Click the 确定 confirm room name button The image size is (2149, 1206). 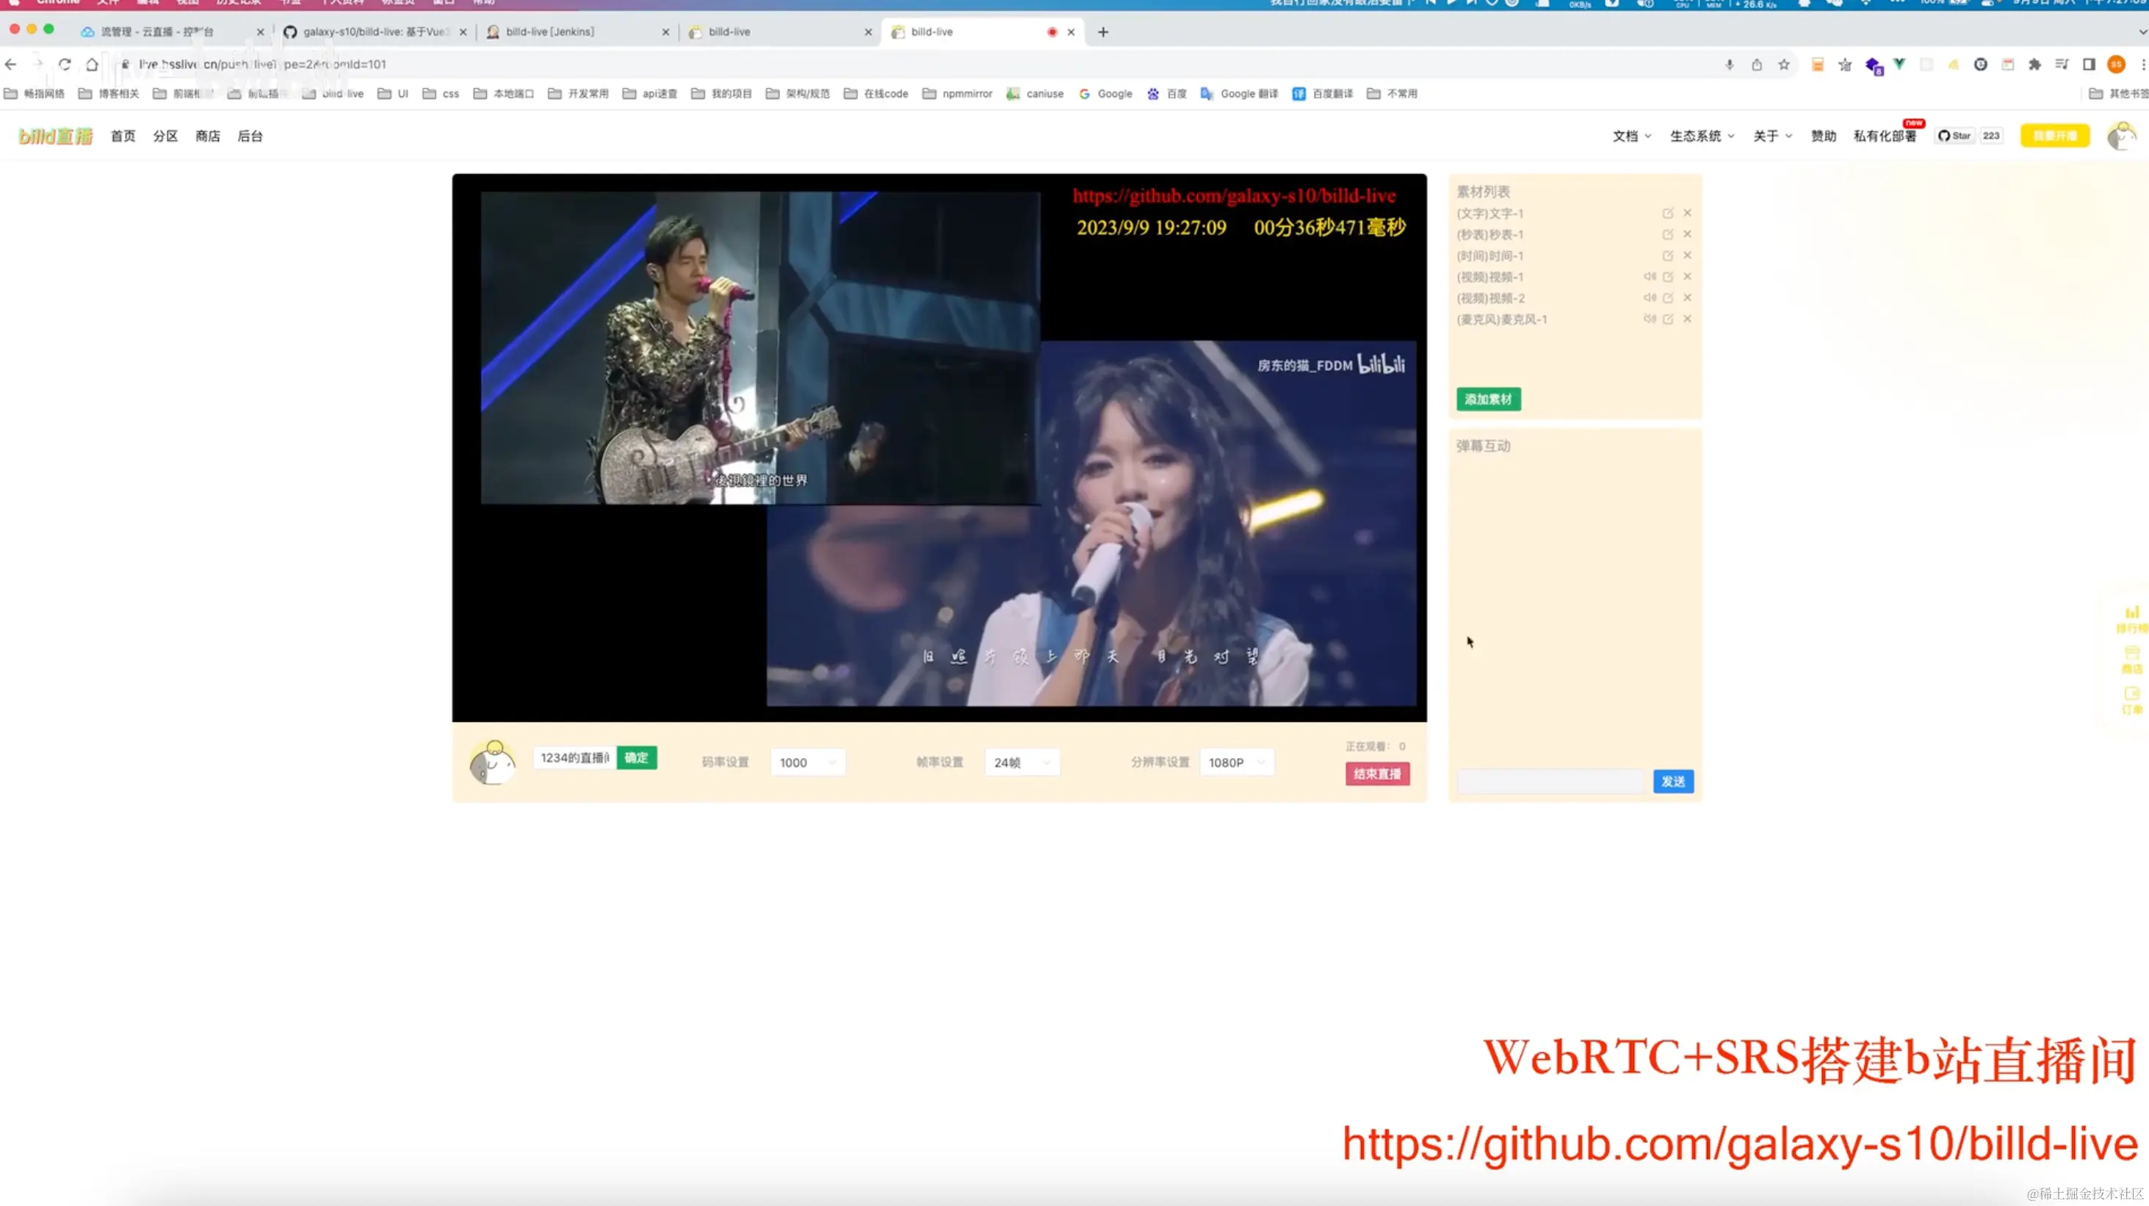(637, 758)
